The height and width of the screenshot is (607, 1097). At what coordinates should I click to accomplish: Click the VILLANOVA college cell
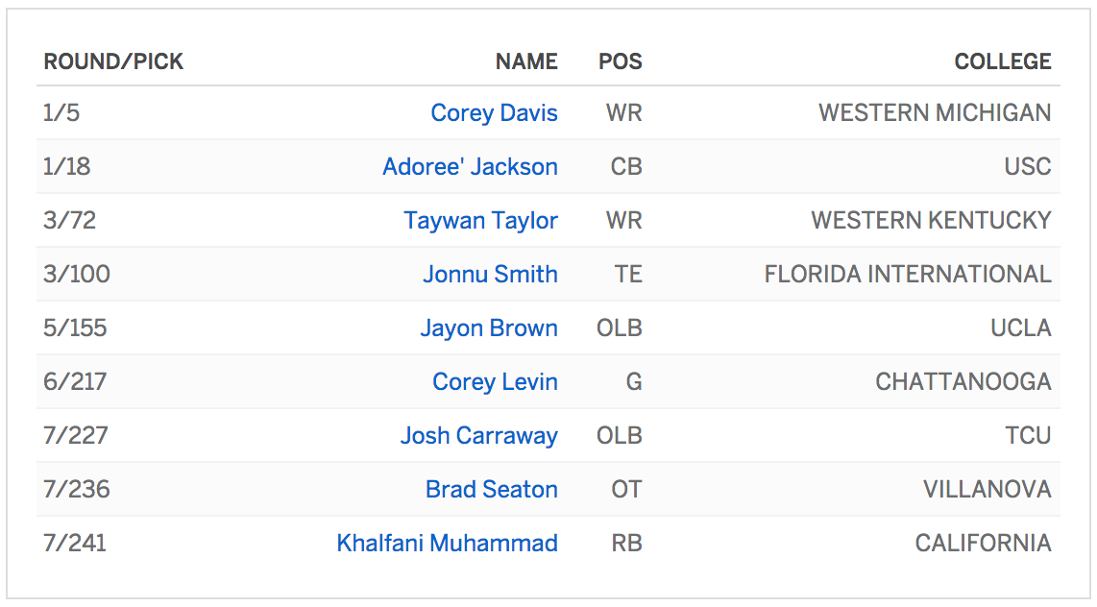987,490
